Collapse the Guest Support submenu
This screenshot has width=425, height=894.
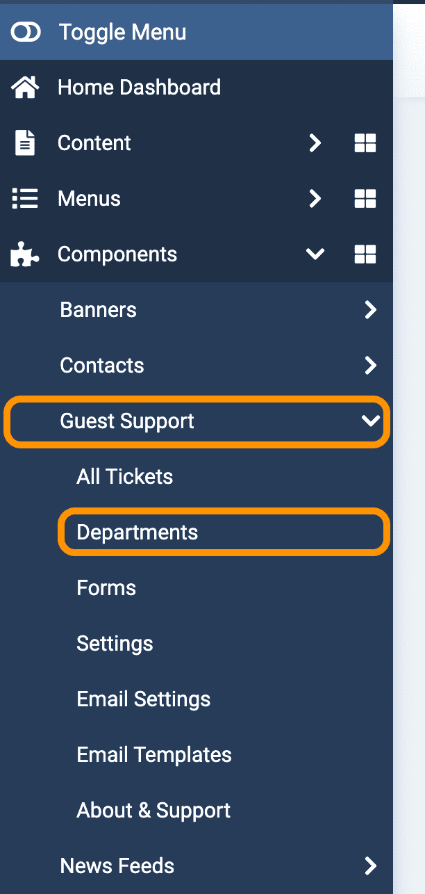pos(371,421)
